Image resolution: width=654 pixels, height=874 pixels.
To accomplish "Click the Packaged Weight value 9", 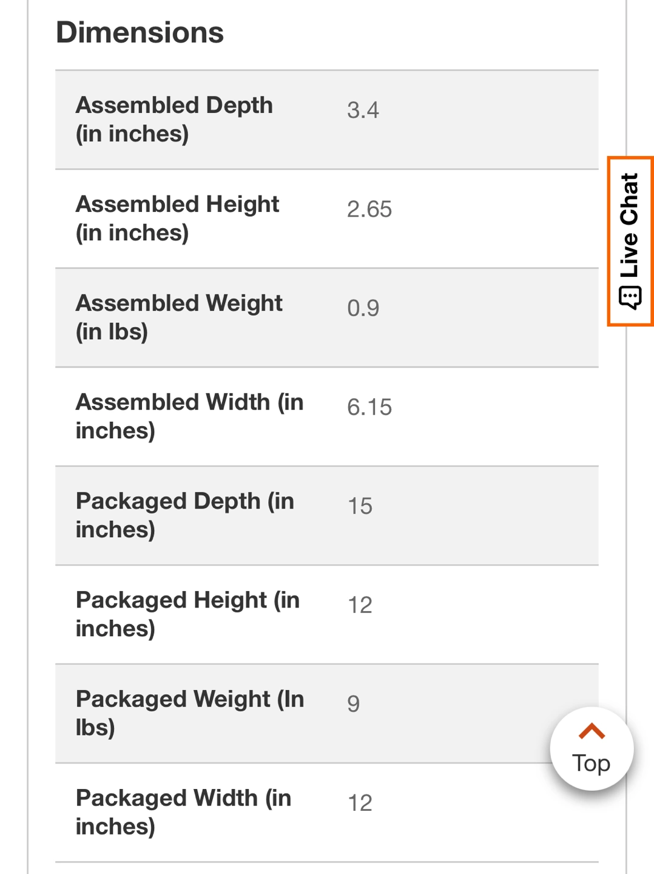I will tap(353, 704).
